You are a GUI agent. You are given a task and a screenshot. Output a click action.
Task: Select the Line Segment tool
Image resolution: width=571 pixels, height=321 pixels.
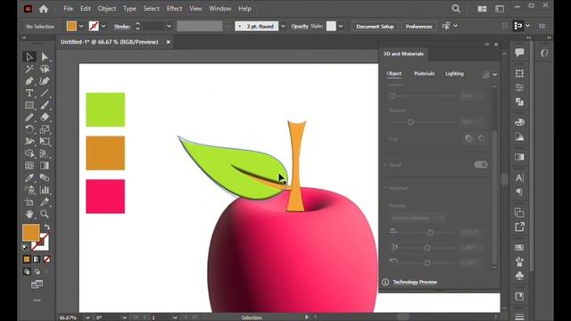[45, 93]
